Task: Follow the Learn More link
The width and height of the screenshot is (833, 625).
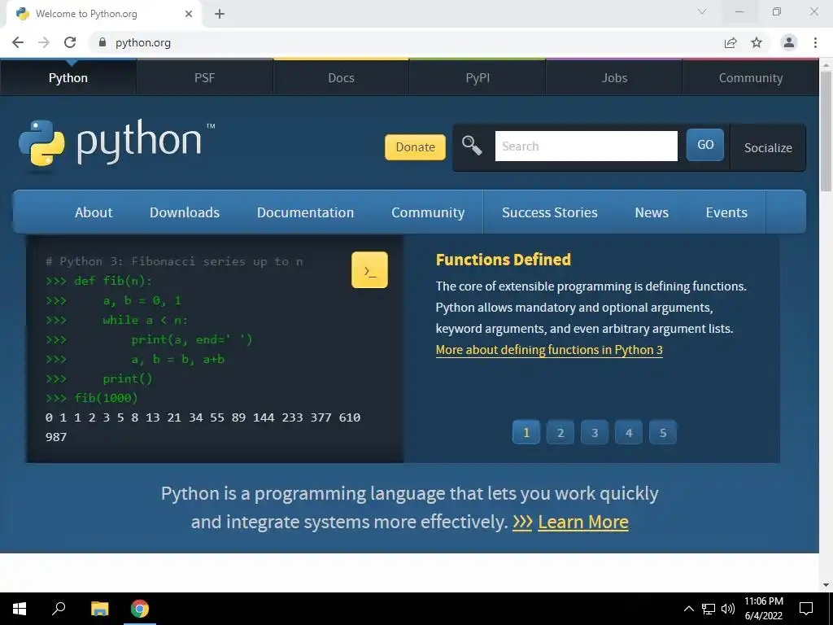Action: point(582,522)
